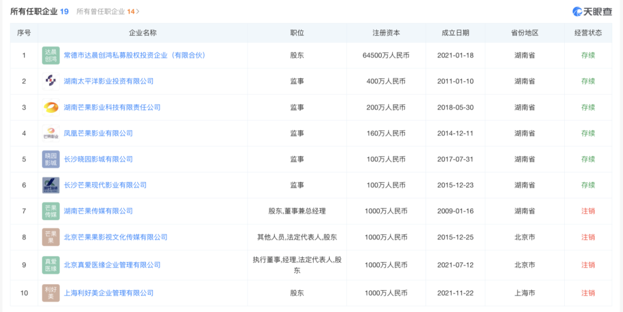Viewport: 623px width, 312px height.
Task: Select the 400万人民币 capital cell
Action: click(386, 81)
